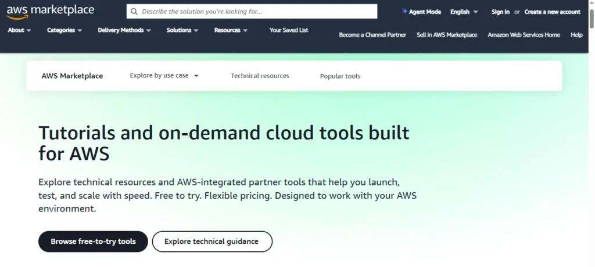Open the Resources dropdown menu

pyautogui.click(x=231, y=30)
